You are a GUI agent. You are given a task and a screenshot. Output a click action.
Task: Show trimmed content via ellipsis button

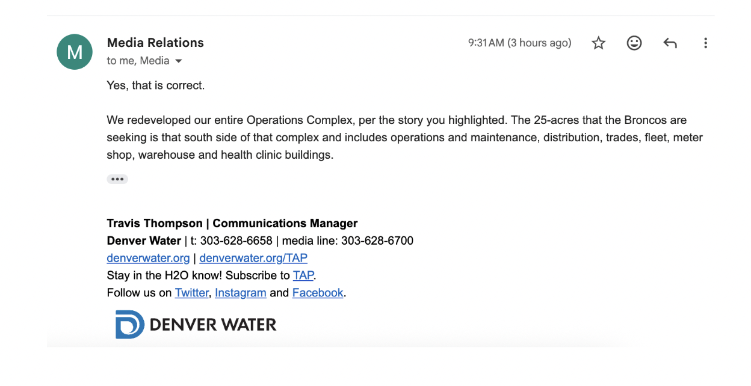[117, 179]
